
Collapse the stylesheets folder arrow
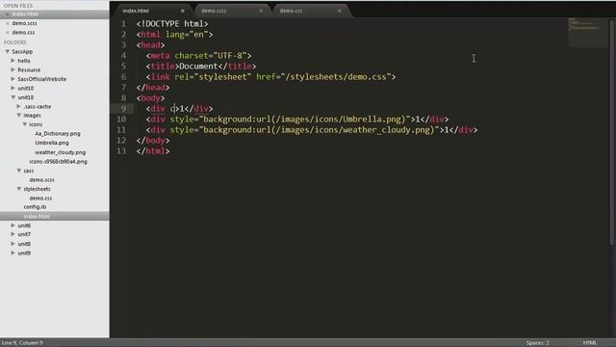tap(19, 189)
